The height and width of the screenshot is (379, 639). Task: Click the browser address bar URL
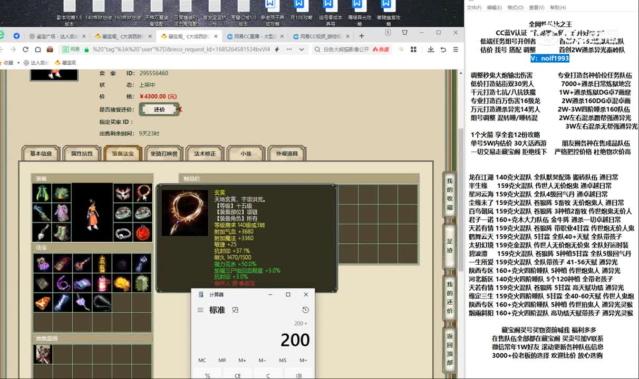pos(182,49)
